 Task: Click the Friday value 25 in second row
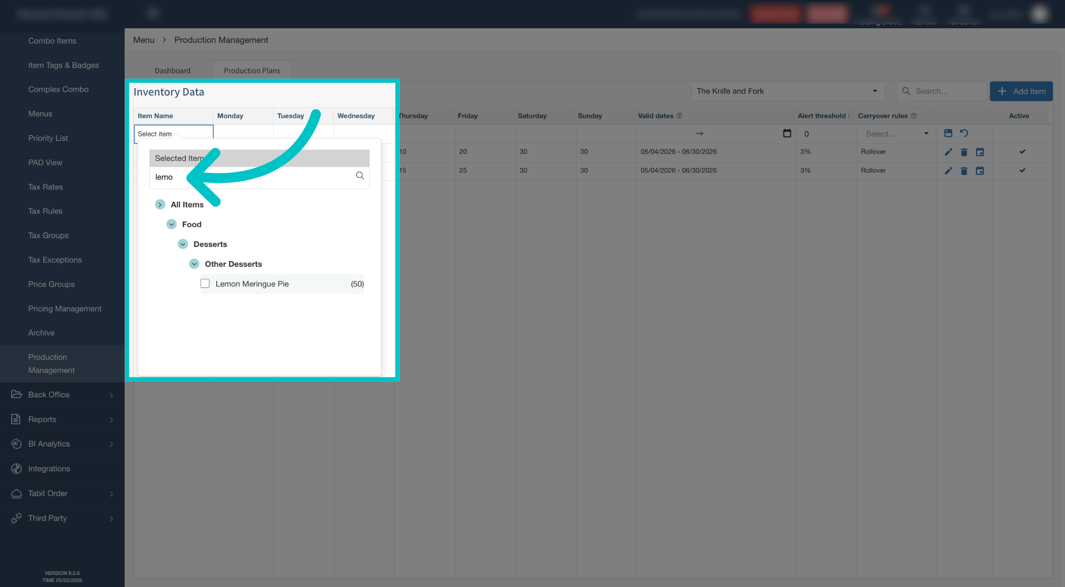[x=463, y=170]
